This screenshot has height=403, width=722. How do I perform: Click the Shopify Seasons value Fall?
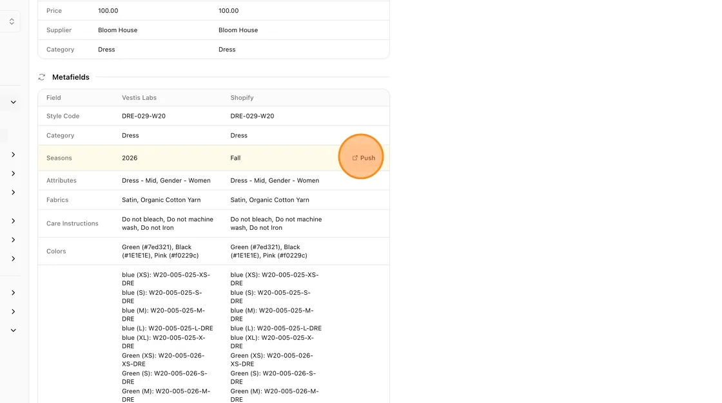click(x=235, y=158)
